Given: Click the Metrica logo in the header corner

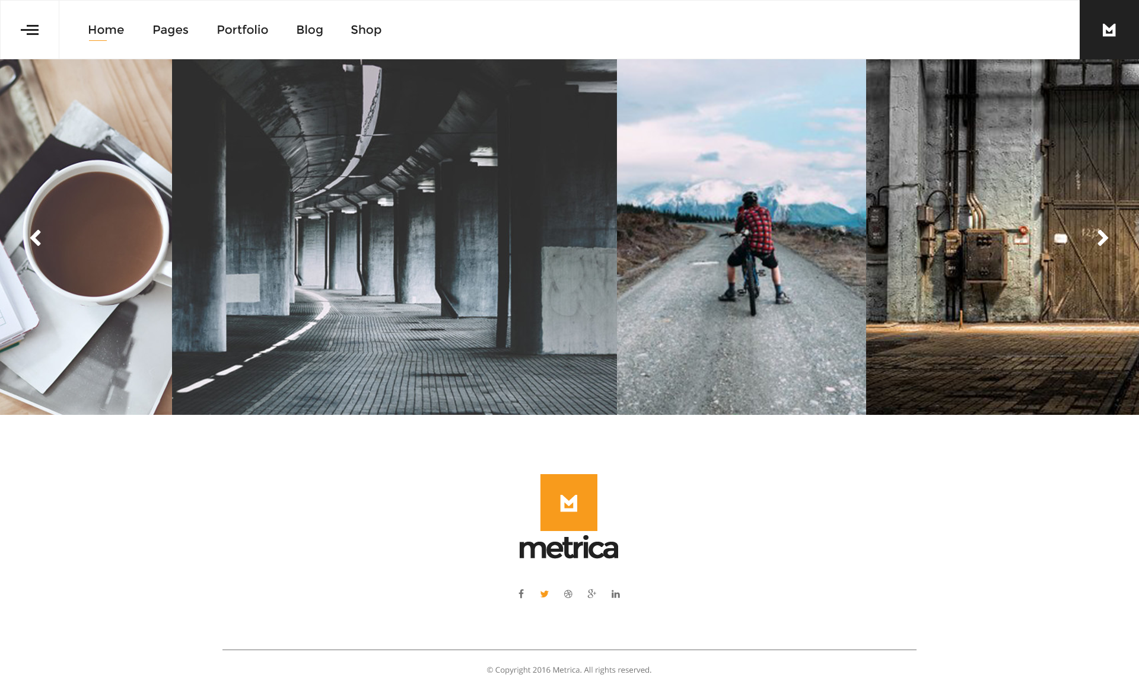Looking at the screenshot, I should 1109,30.
